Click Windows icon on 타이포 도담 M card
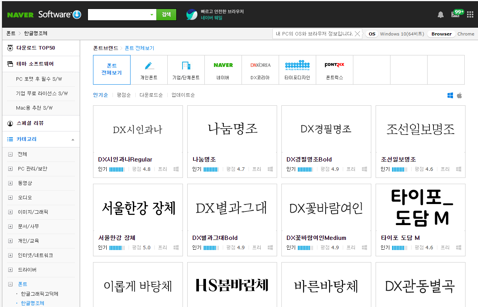 (458, 248)
